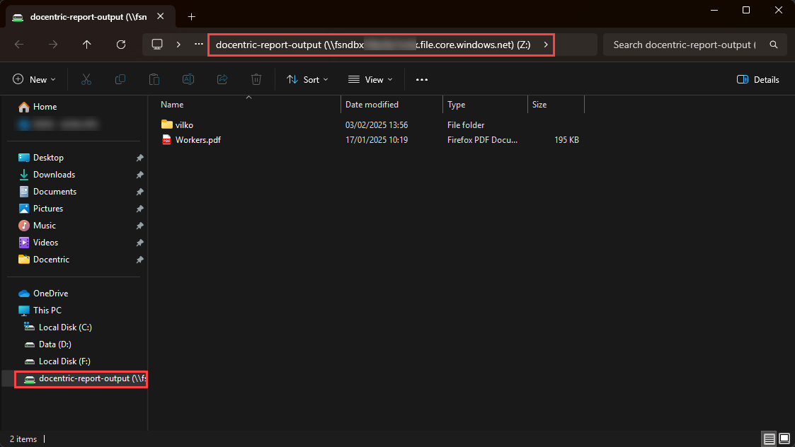
Task: Click the pin icon beside Downloads
Action: pyautogui.click(x=140, y=175)
